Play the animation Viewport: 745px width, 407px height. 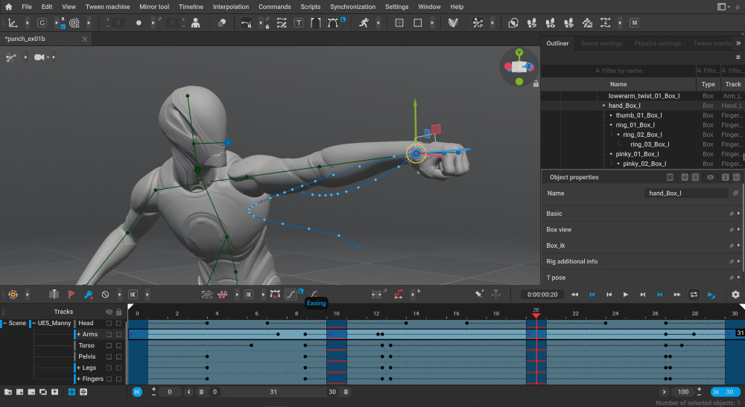626,295
